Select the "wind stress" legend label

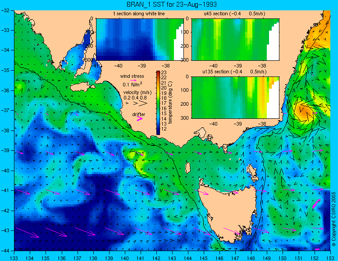coord(132,76)
